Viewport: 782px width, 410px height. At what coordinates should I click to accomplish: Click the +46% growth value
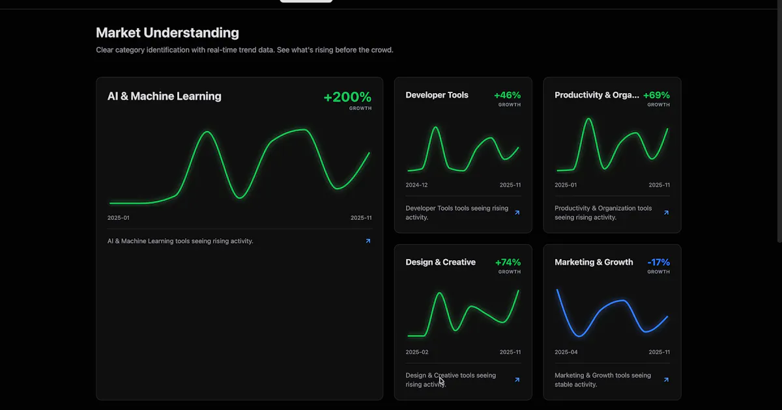508,95
